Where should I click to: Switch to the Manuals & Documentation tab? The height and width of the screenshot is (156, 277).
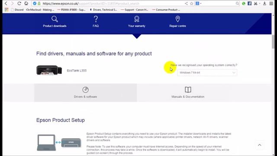pos(188,93)
